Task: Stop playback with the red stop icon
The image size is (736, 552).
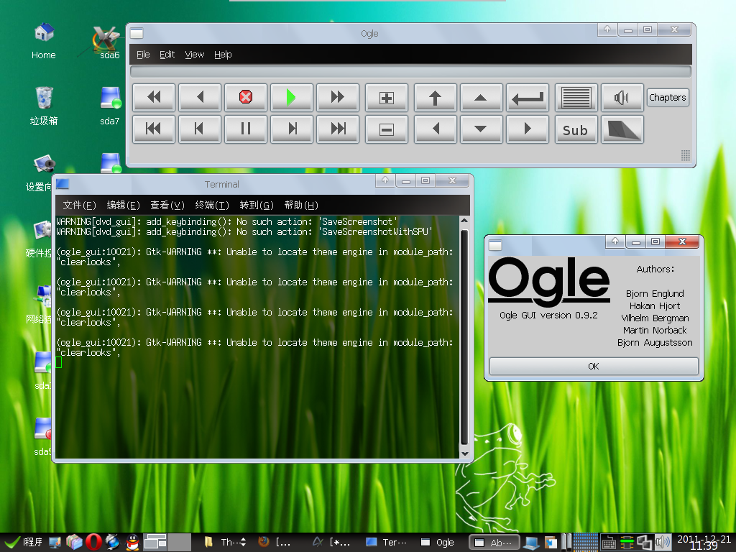Action: tap(246, 98)
